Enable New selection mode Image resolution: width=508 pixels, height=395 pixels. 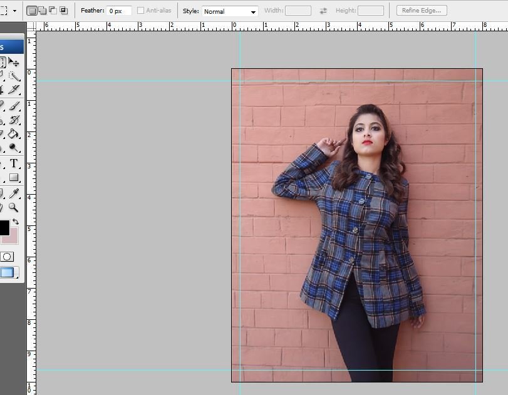(31, 11)
